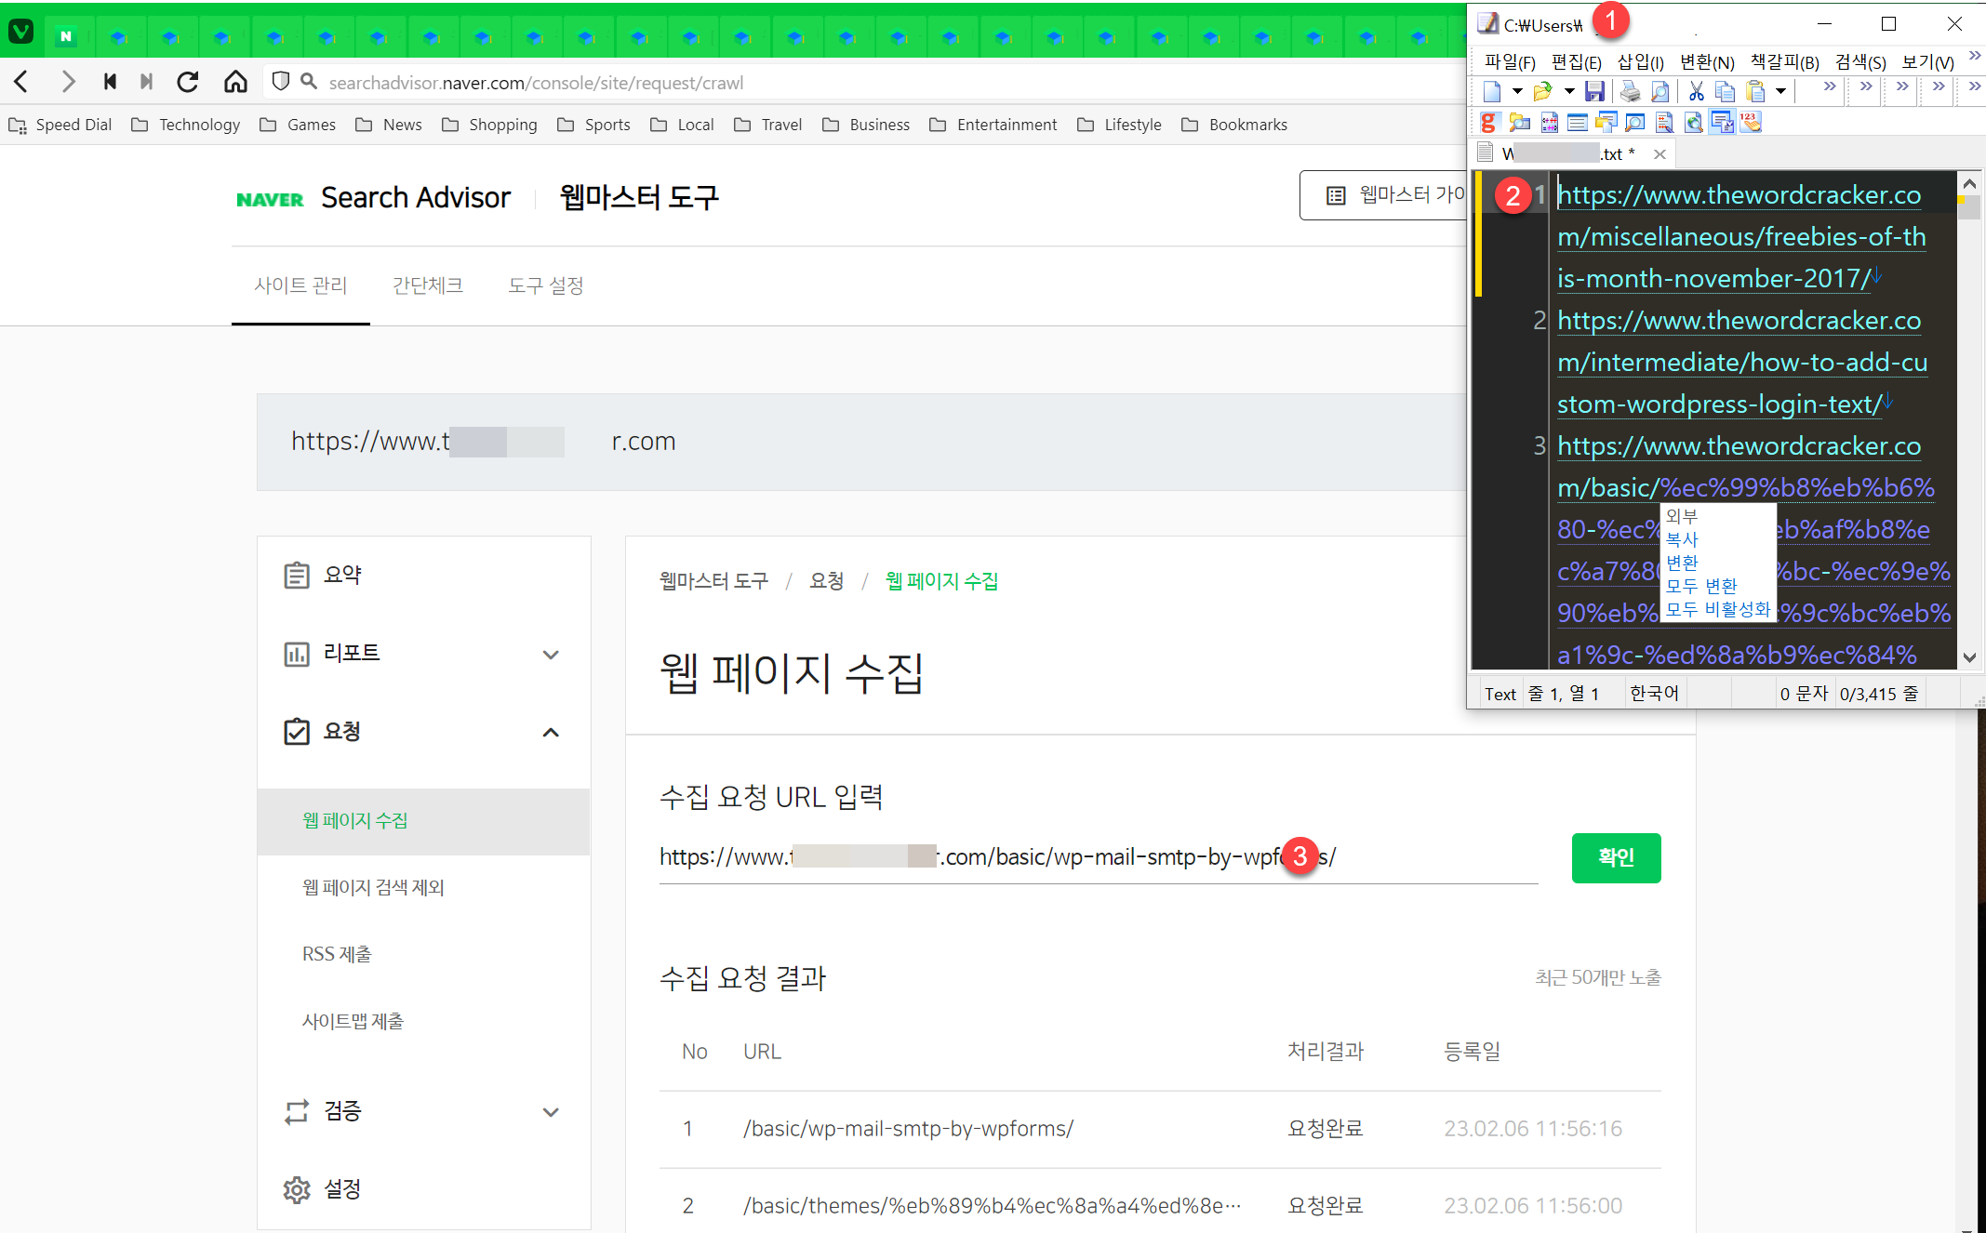Viewport: 1986px width, 1233px height.
Task: Click the Print icon
Action: click(1630, 92)
